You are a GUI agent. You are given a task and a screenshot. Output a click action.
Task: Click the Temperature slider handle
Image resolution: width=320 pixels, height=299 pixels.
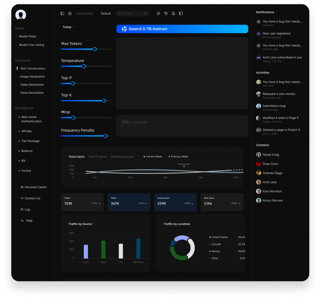tap(84, 66)
